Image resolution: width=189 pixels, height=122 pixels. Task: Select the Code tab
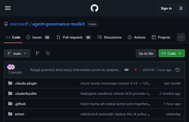pos(13,37)
